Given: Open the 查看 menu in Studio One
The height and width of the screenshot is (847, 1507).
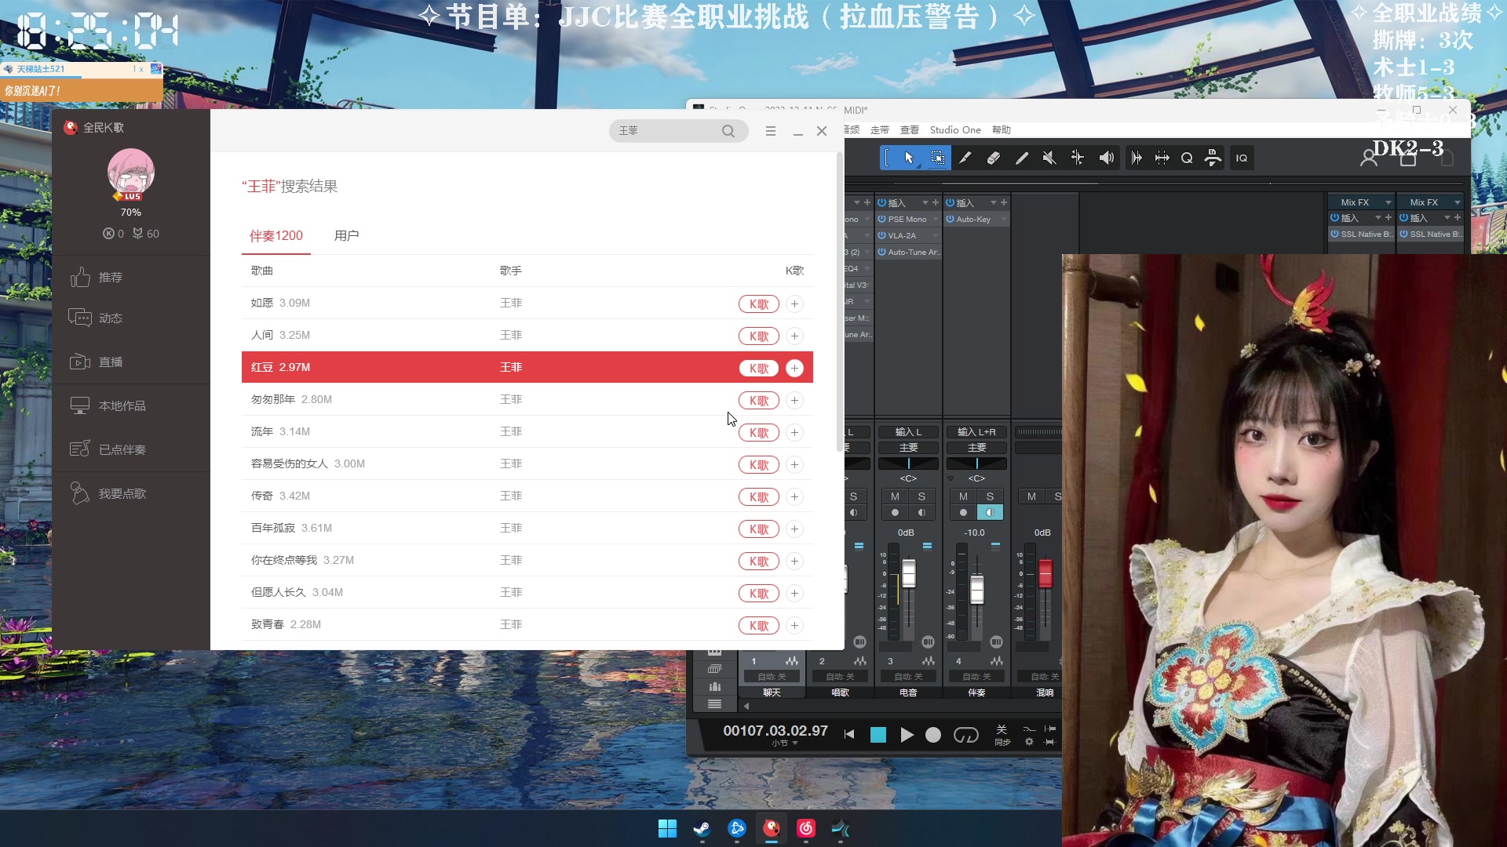Looking at the screenshot, I should [x=910, y=130].
